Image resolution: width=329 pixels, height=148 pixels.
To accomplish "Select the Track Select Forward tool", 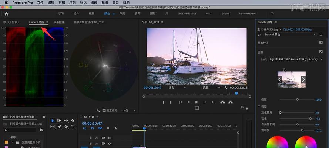I will pos(59,121).
